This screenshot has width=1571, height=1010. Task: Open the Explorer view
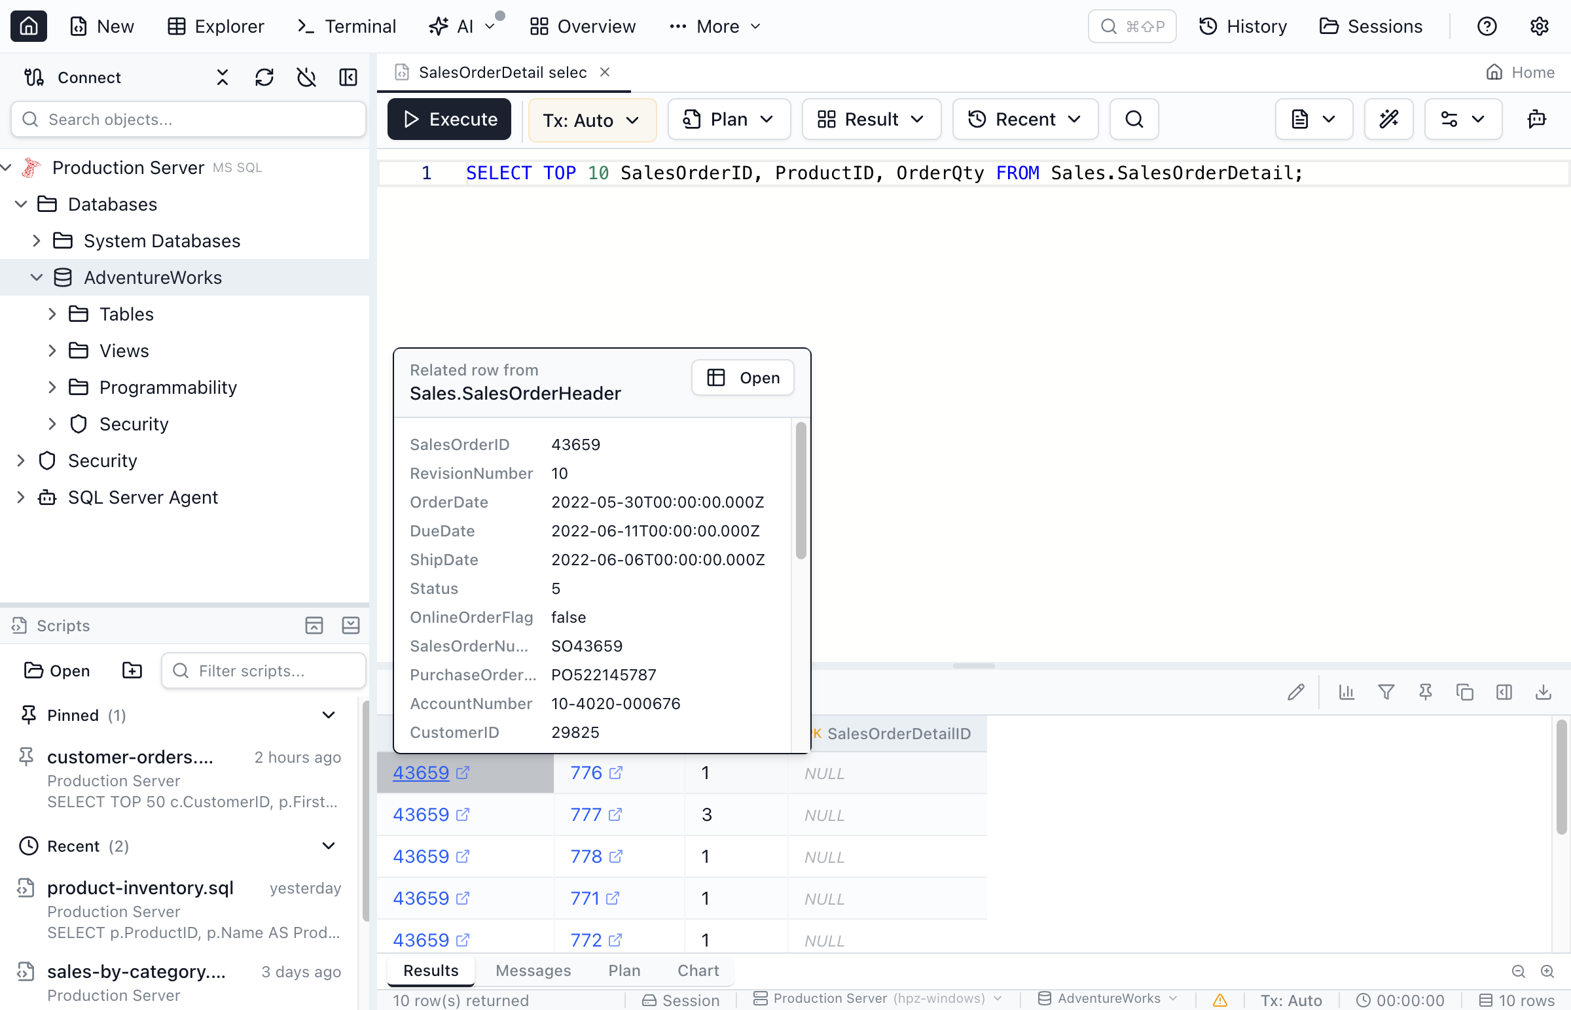click(x=215, y=26)
